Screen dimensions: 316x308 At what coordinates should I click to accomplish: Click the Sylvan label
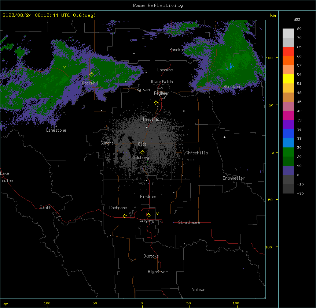[143, 90]
